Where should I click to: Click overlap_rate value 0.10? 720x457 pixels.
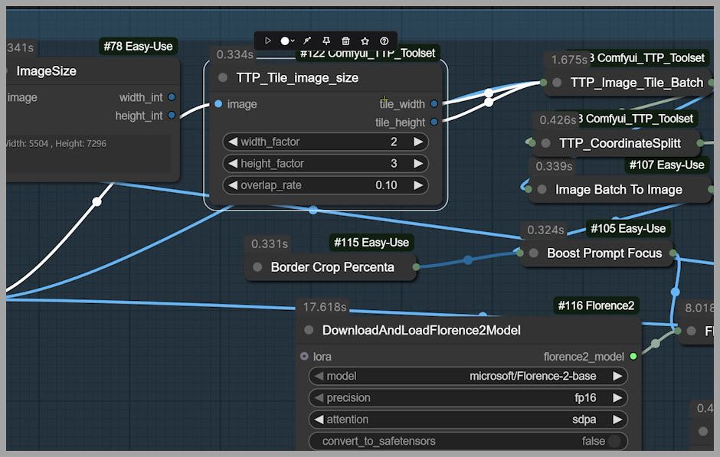(x=386, y=185)
